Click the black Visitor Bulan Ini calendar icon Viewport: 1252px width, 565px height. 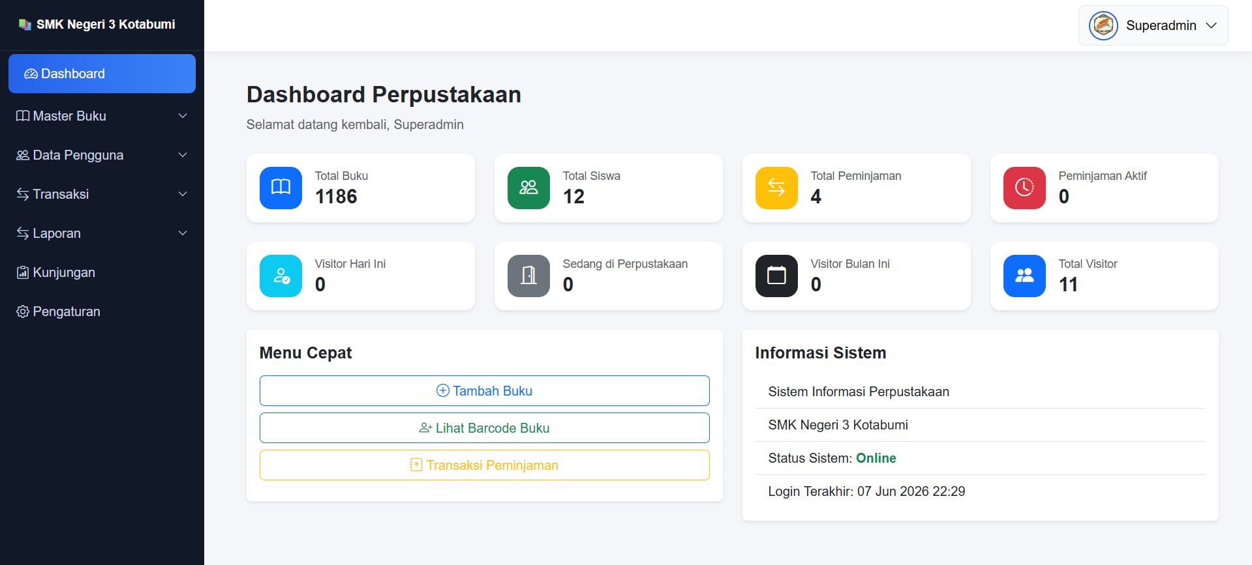click(776, 276)
